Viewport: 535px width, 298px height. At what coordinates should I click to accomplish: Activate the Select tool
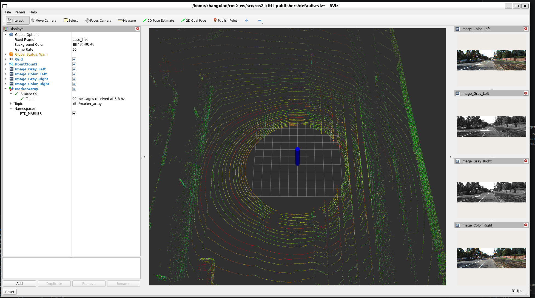tap(71, 21)
